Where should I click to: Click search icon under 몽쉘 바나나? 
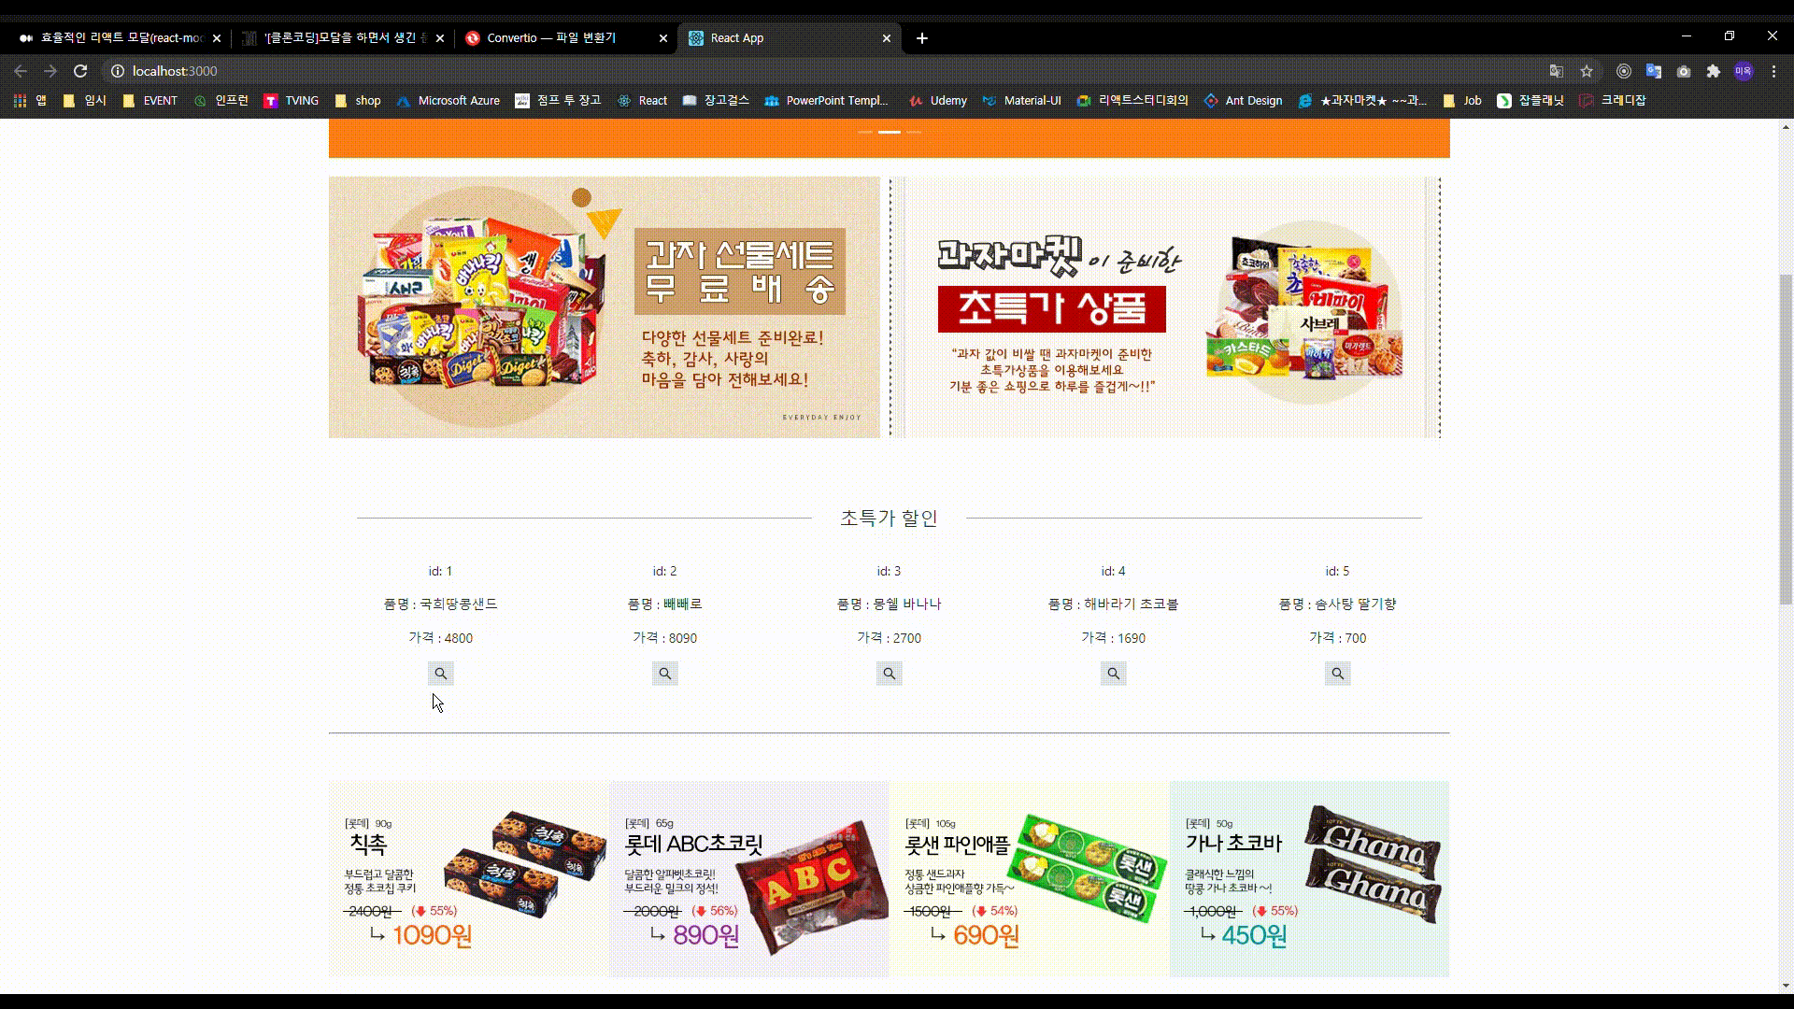889,674
